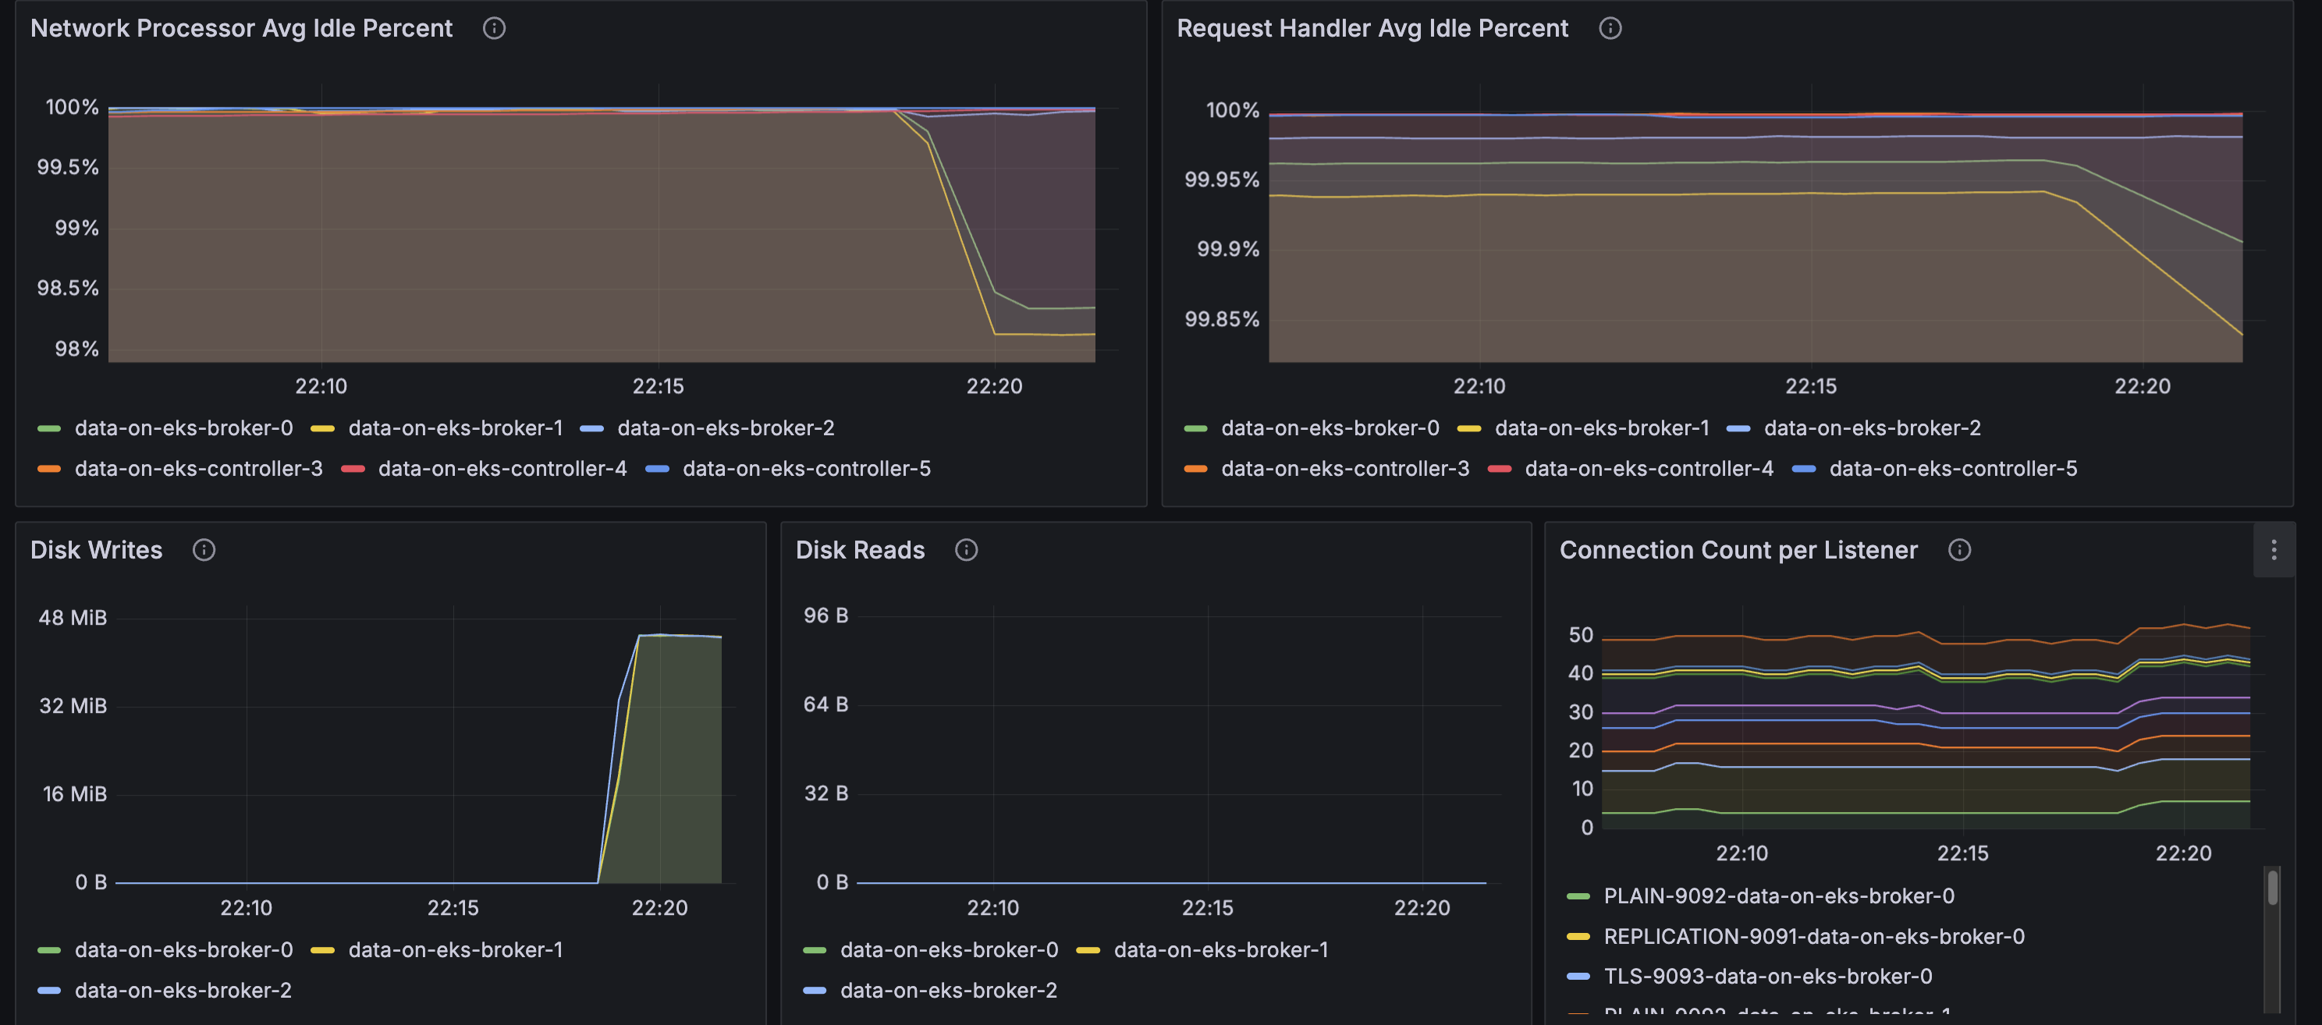Click the Connection Count per Listener panel title

[1738, 550]
